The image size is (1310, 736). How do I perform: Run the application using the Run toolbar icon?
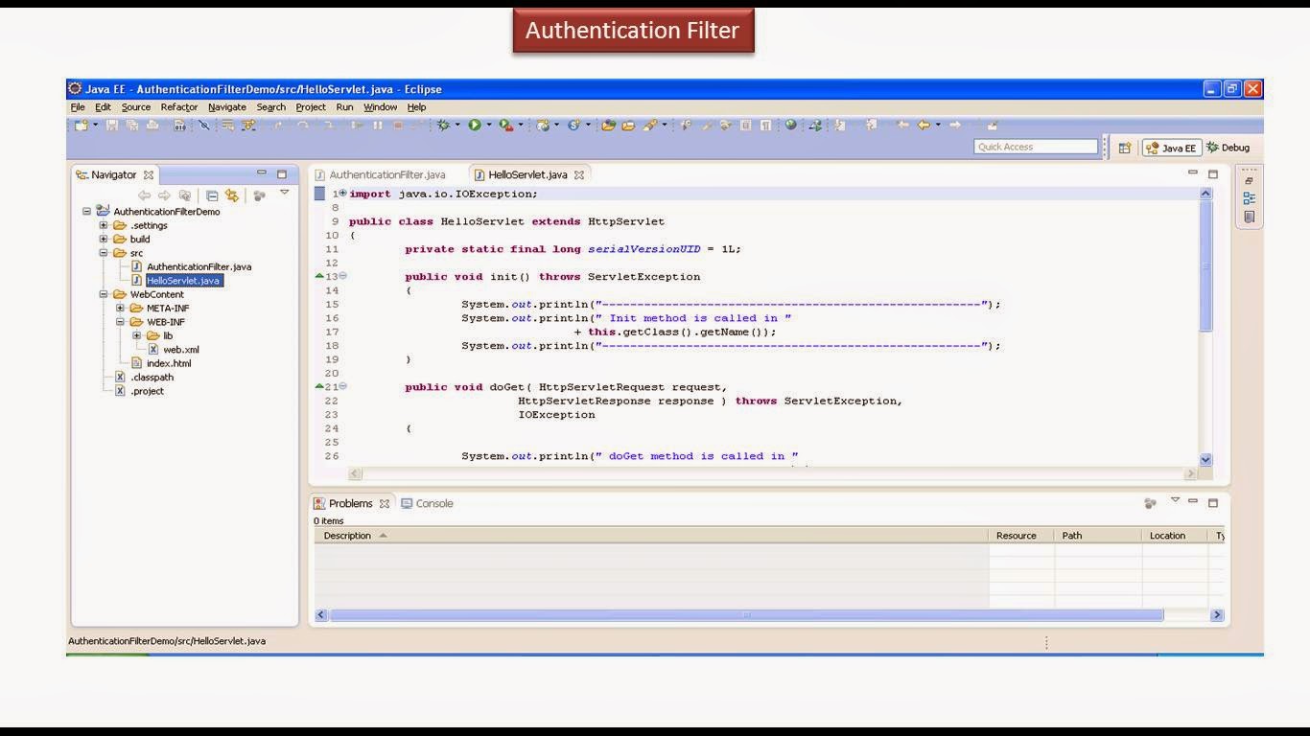(476, 126)
